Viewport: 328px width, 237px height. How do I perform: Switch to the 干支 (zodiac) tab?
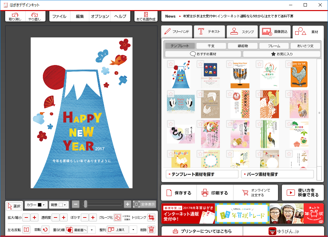coord(211,46)
